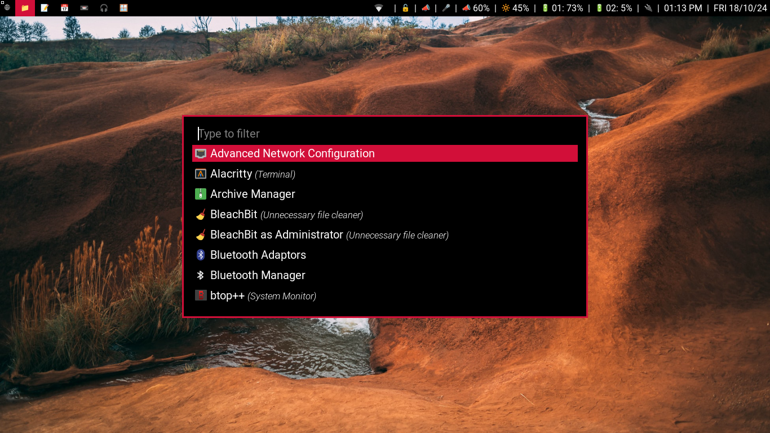Click the globe icon at the top left
Screen dimensions: 770x433
[x=7, y=8]
